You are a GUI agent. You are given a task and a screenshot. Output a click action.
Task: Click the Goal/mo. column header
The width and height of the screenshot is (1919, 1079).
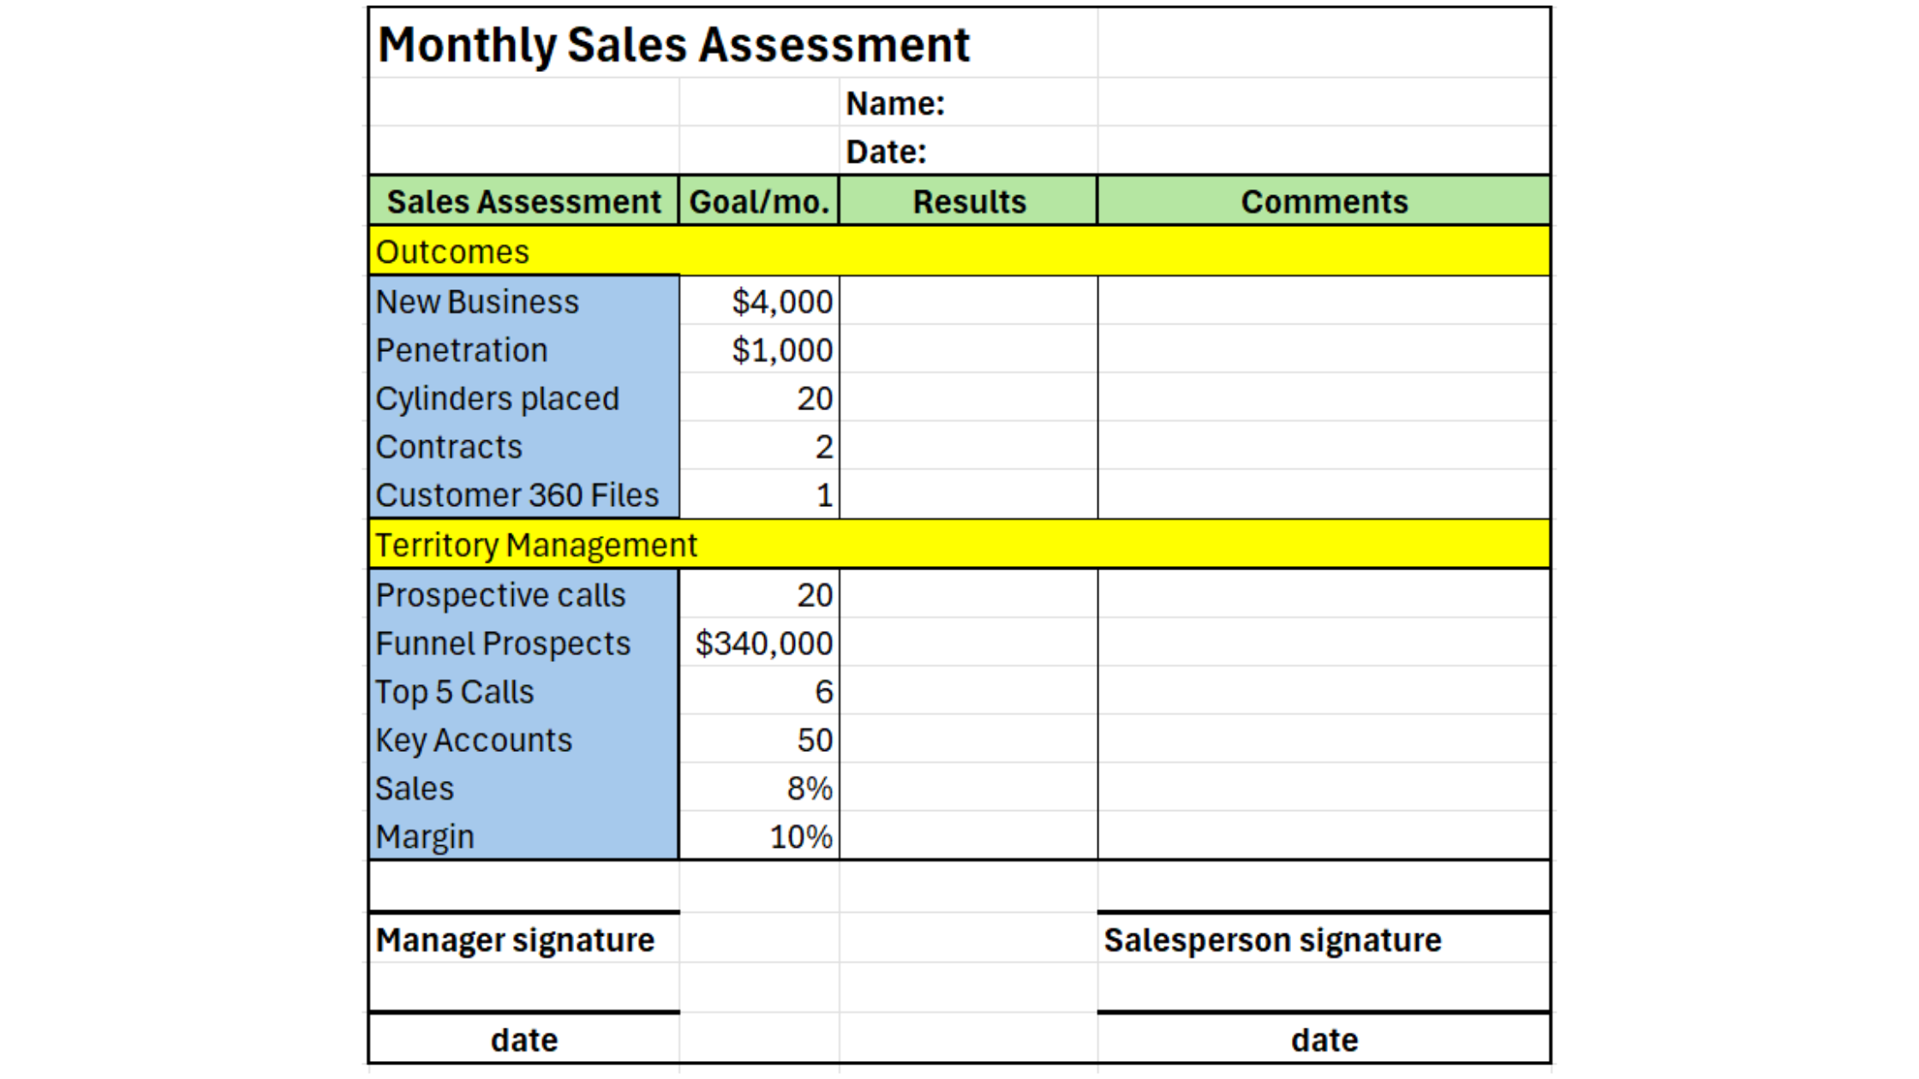click(759, 201)
